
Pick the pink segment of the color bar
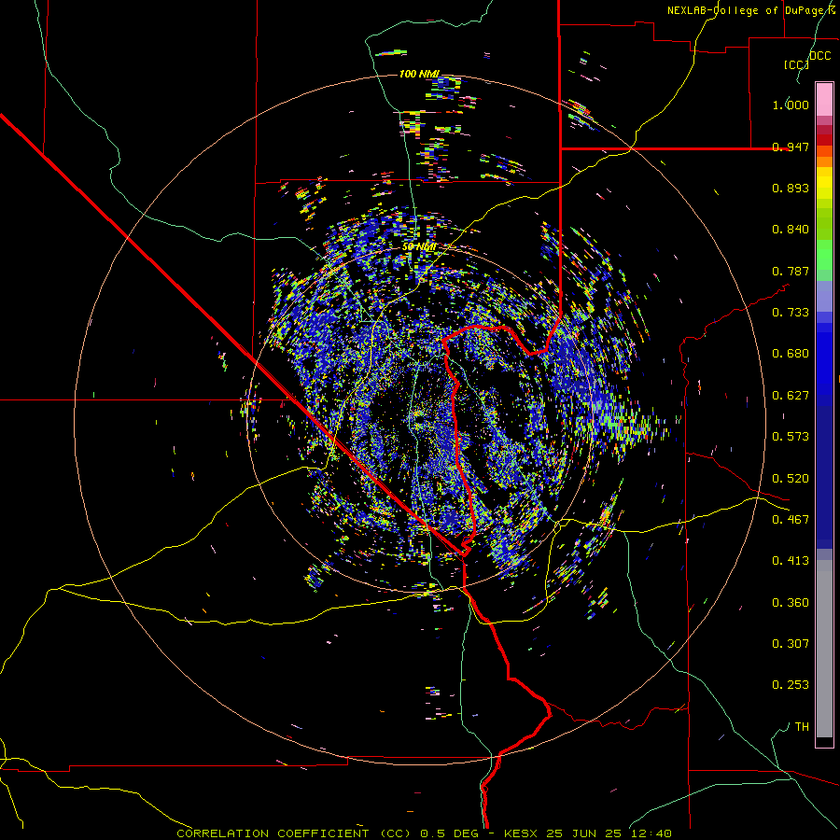point(824,100)
